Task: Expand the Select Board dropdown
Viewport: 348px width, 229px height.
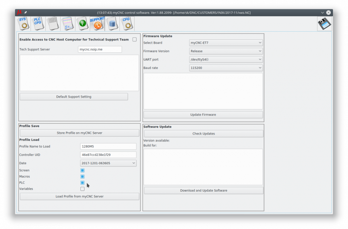Action: 226,43
